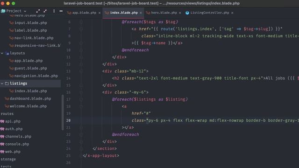The width and height of the screenshot is (299, 168).
Task: Switch to app.blade.php editor tab
Action: (84, 13)
